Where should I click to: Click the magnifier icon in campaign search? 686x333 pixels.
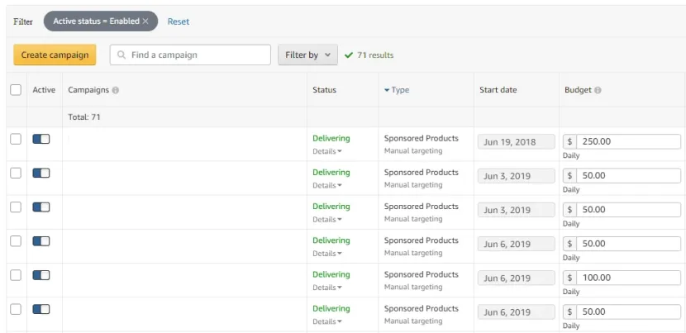[x=122, y=55]
